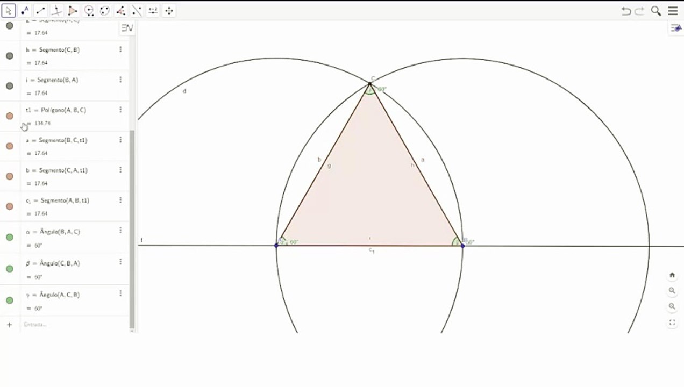The width and height of the screenshot is (684, 387).
Task: Reset view with the home button
Action: [672, 275]
